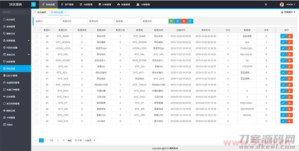Switch to the 后台首页 tab
The image size is (299, 151).
pyautogui.click(x=40, y=12)
